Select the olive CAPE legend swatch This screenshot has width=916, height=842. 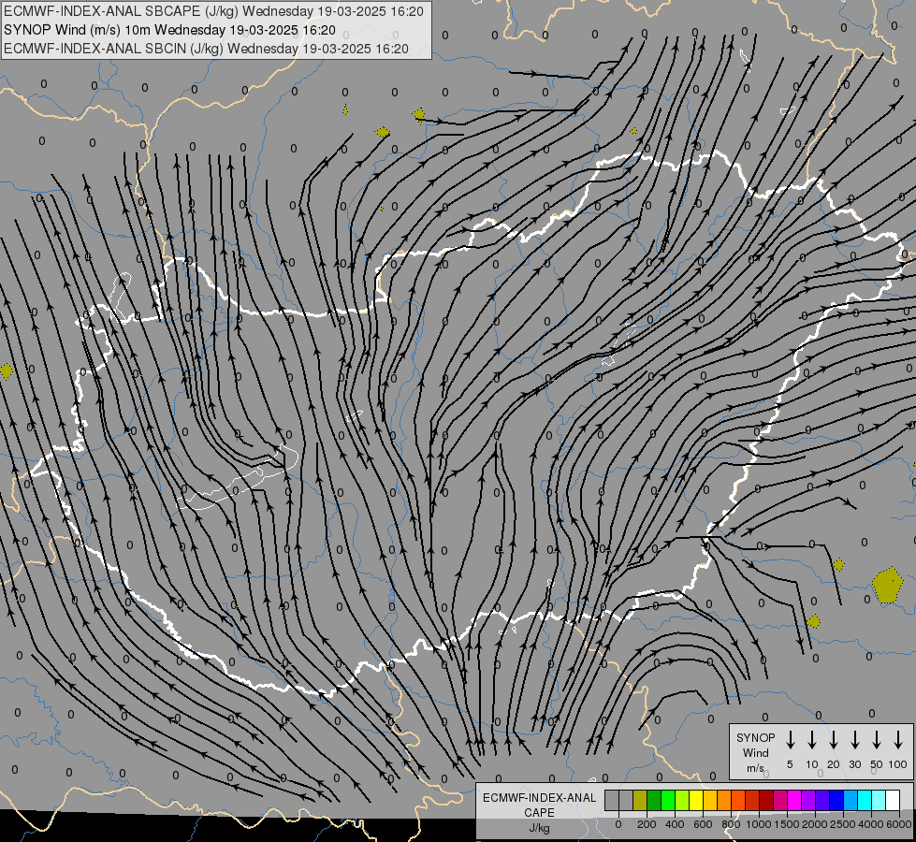coord(640,800)
